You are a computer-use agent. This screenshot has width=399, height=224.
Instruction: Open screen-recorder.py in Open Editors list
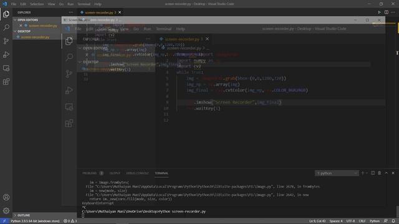coord(43,26)
